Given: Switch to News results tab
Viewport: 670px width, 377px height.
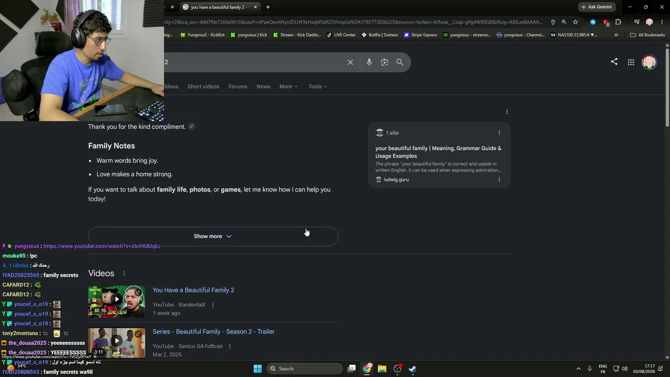Looking at the screenshot, I should [263, 86].
